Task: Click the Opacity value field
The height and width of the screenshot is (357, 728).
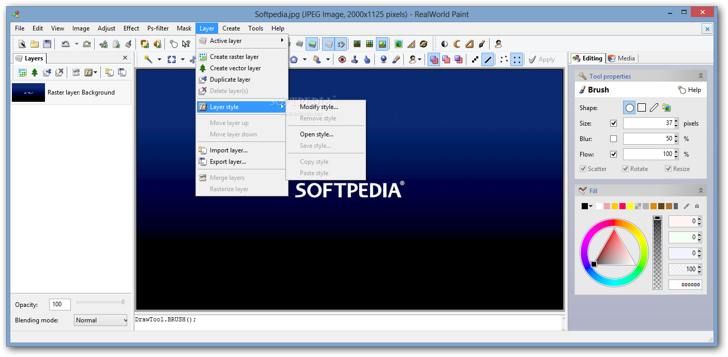Action: 60,304
